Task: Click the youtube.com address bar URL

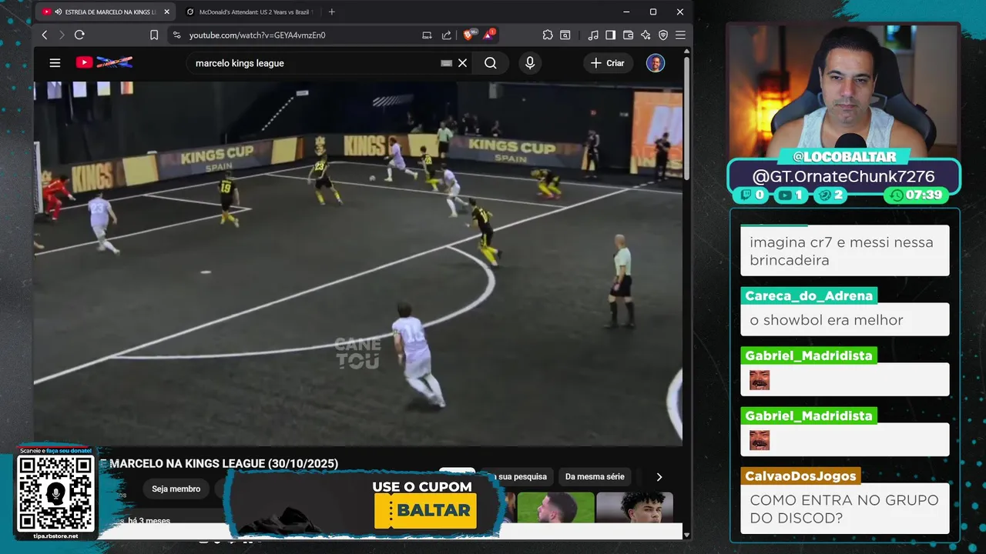Action: (x=257, y=35)
